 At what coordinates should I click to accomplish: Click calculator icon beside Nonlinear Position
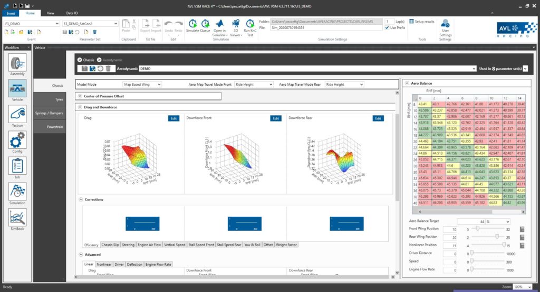[522, 246]
